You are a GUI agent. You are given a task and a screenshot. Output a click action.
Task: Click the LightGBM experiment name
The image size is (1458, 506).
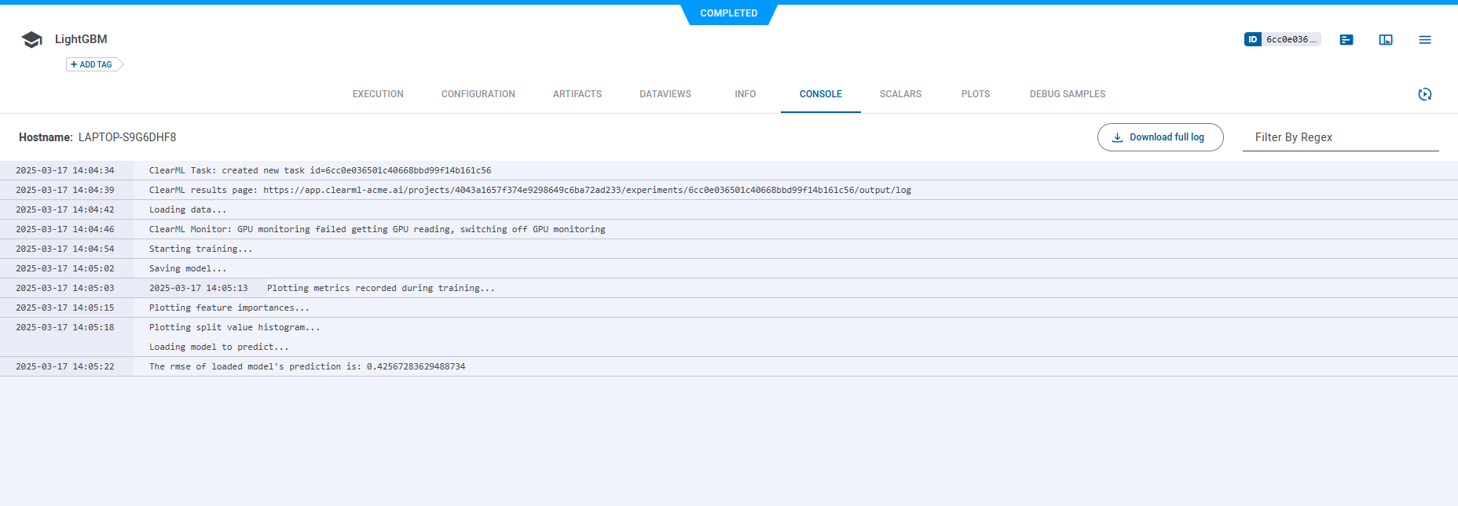[81, 39]
